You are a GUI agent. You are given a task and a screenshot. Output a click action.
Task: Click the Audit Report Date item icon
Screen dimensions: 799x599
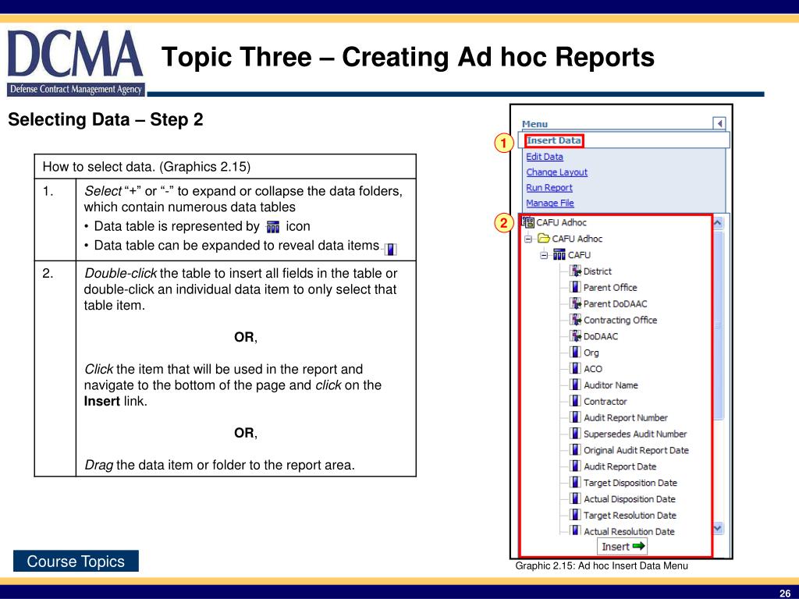tap(575, 466)
